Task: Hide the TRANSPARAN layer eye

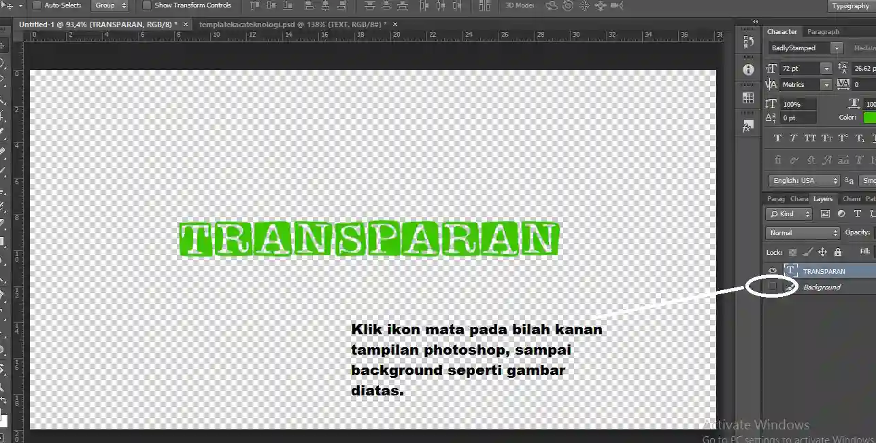Action: tap(773, 271)
